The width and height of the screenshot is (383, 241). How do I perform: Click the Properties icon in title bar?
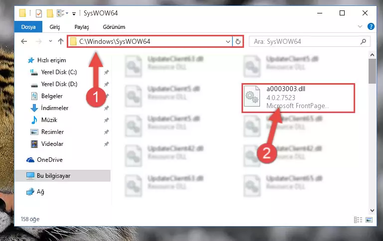(x=38, y=13)
